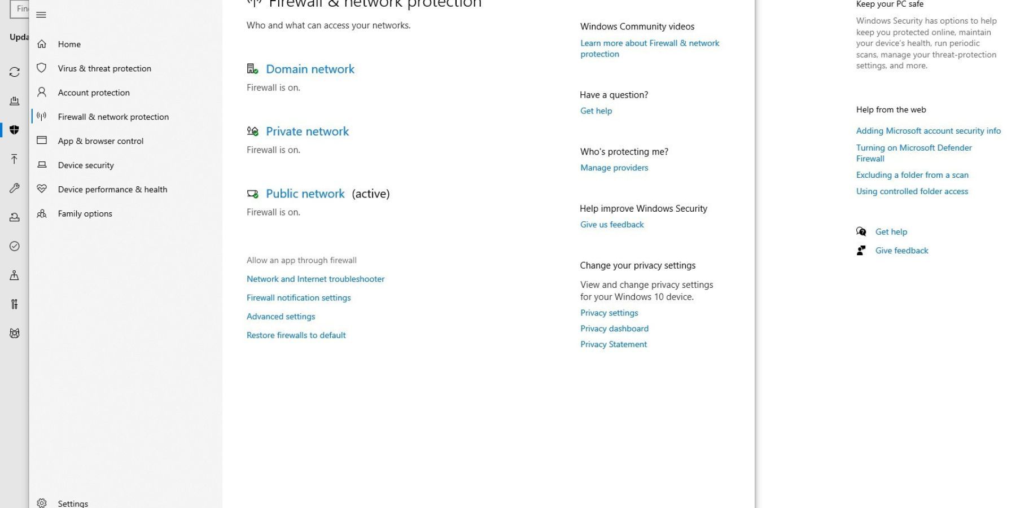Screen dimensions: 1016x508
Task: Select App & browser control
Action: tap(100, 141)
